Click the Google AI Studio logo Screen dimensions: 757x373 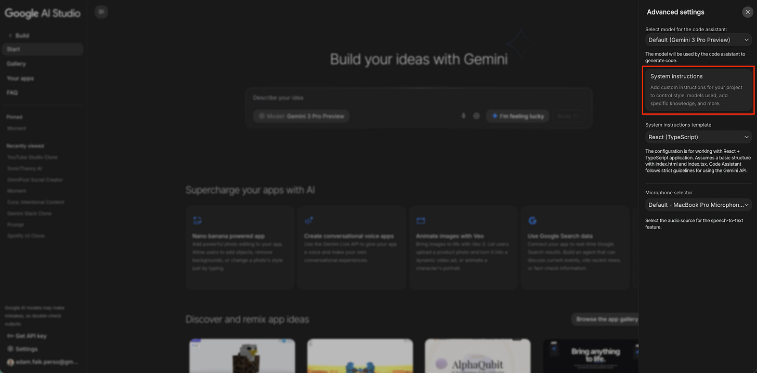pyautogui.click(x=43, y=13)
